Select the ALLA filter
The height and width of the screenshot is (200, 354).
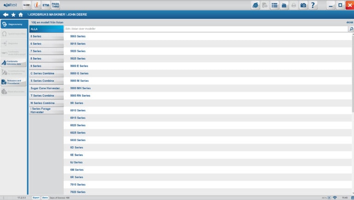(46, 29)
